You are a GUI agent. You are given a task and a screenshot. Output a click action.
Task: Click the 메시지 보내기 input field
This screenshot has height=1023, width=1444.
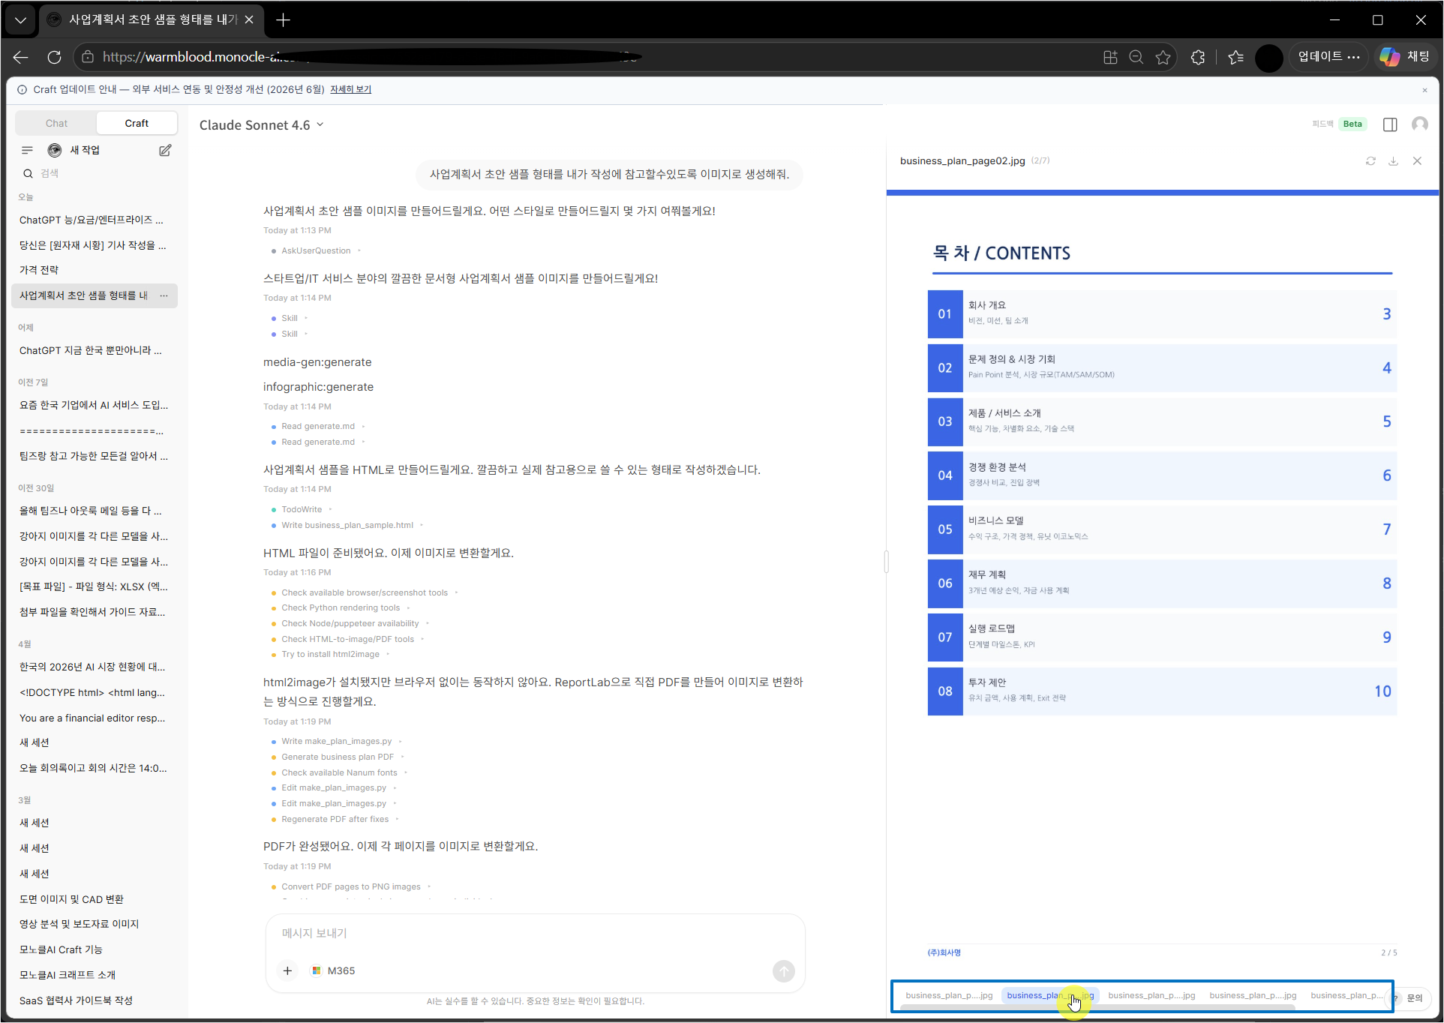click(x=535, y=933)
